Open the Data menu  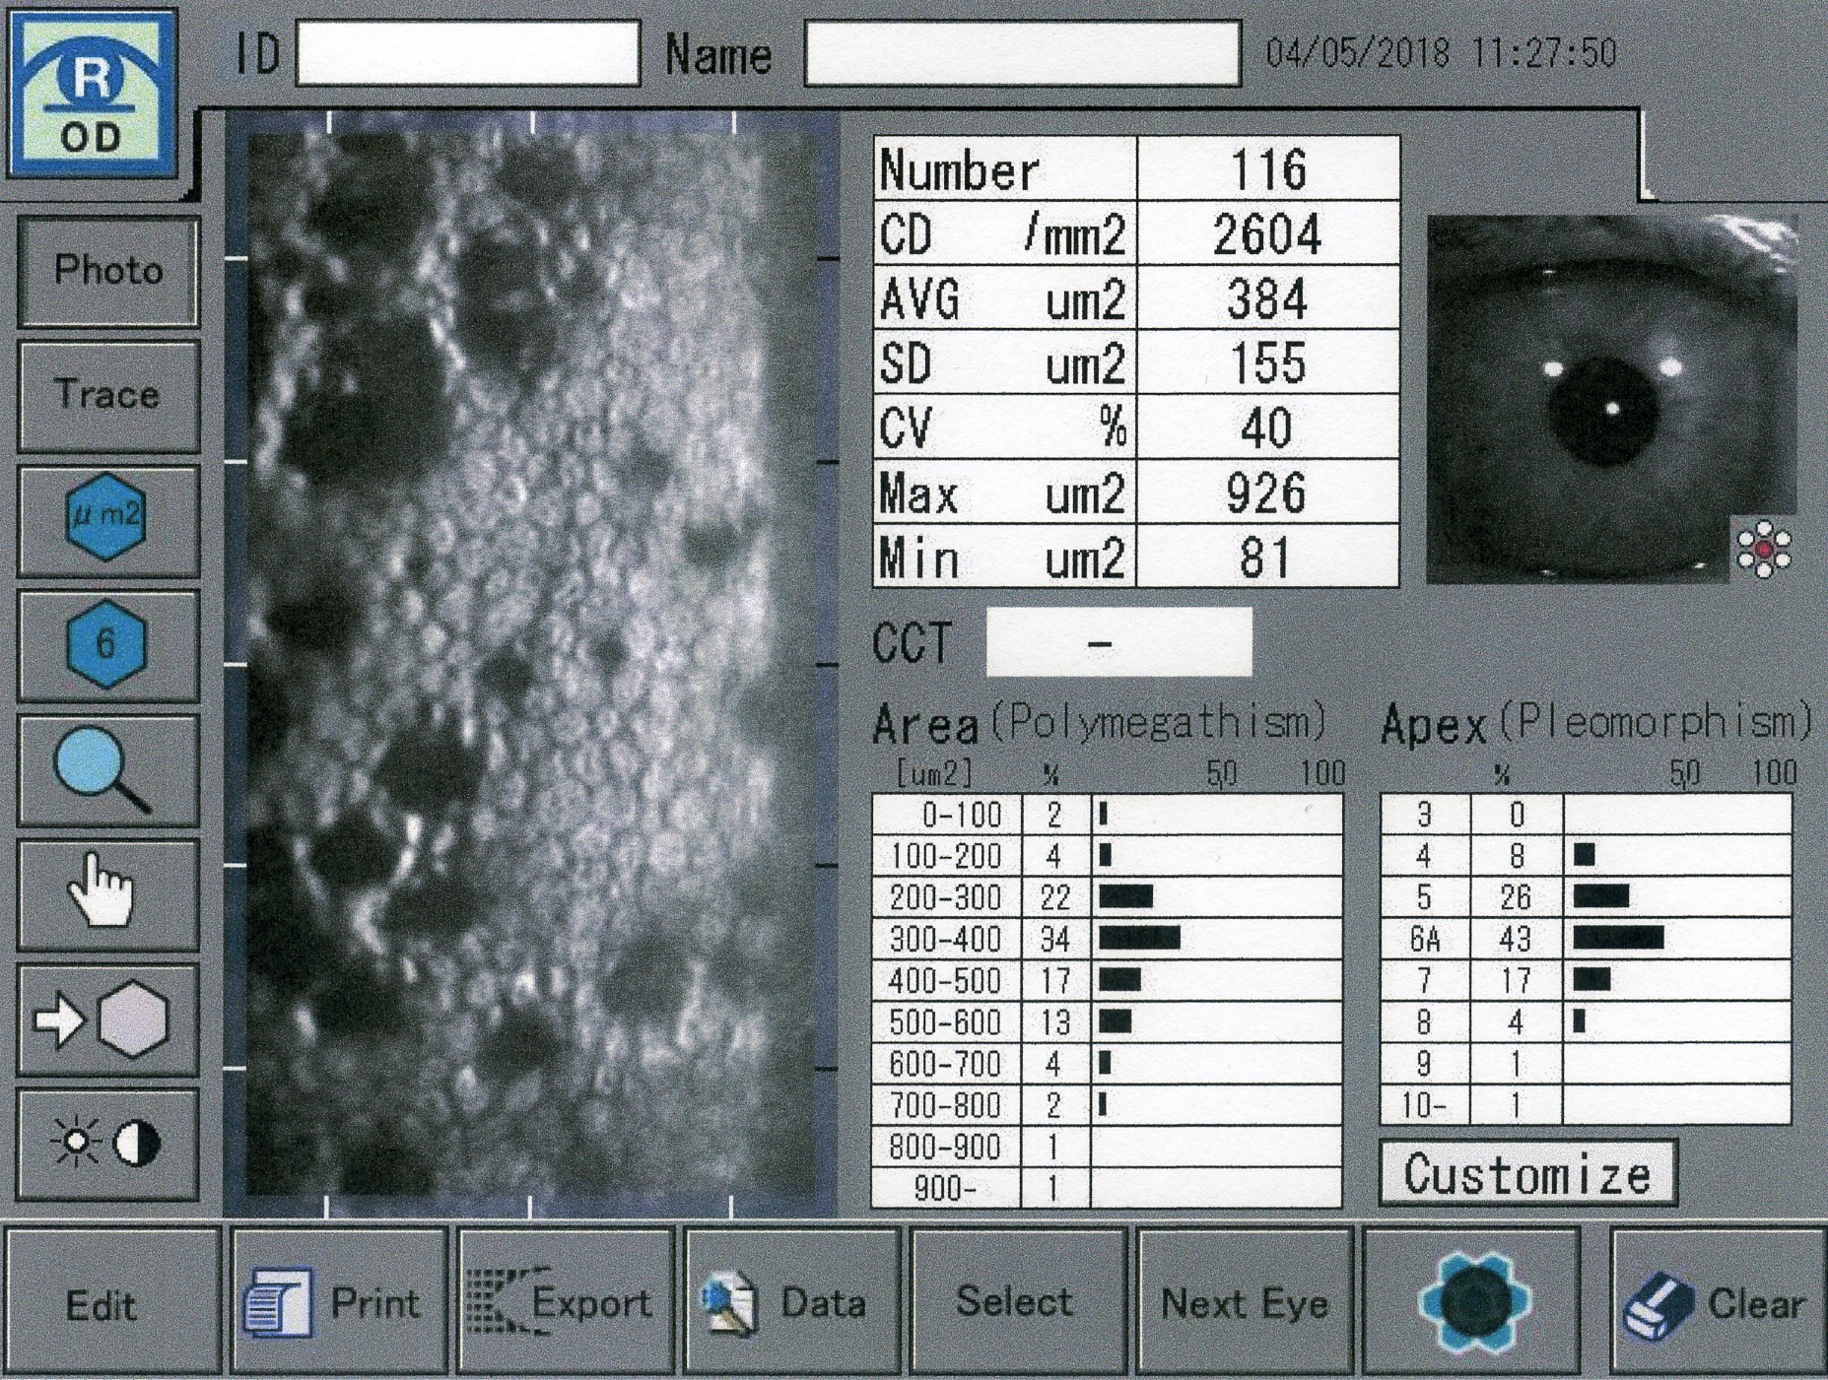(x=791, y=1301)
